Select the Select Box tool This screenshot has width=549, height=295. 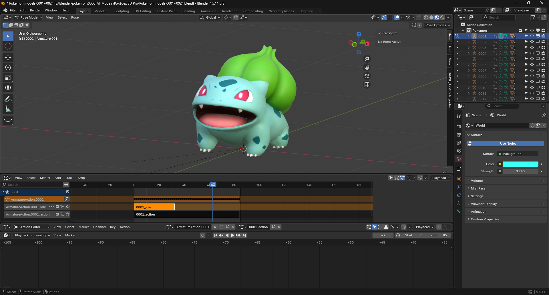[x=8, y=36]
